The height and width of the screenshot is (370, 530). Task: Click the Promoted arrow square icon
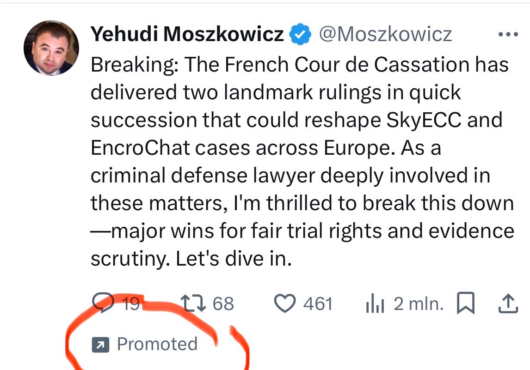click(100, 344)
